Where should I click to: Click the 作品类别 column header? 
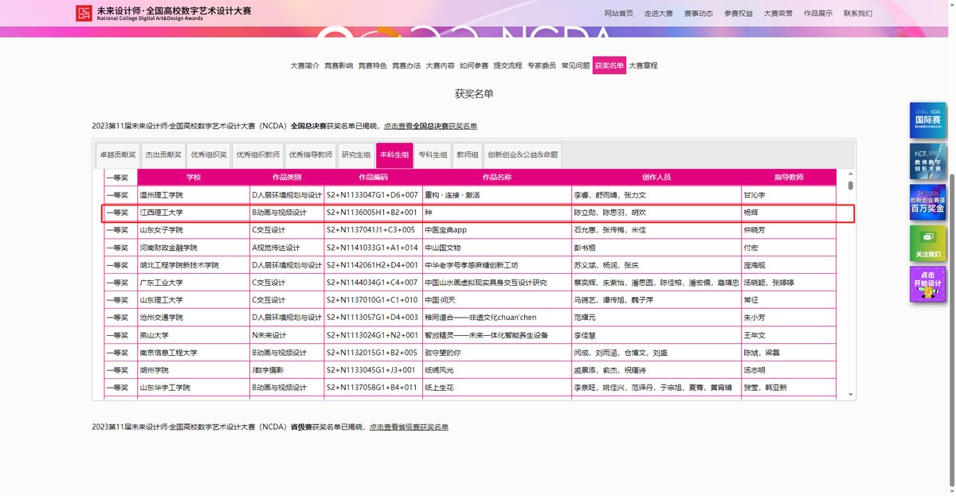click(288, 177)
